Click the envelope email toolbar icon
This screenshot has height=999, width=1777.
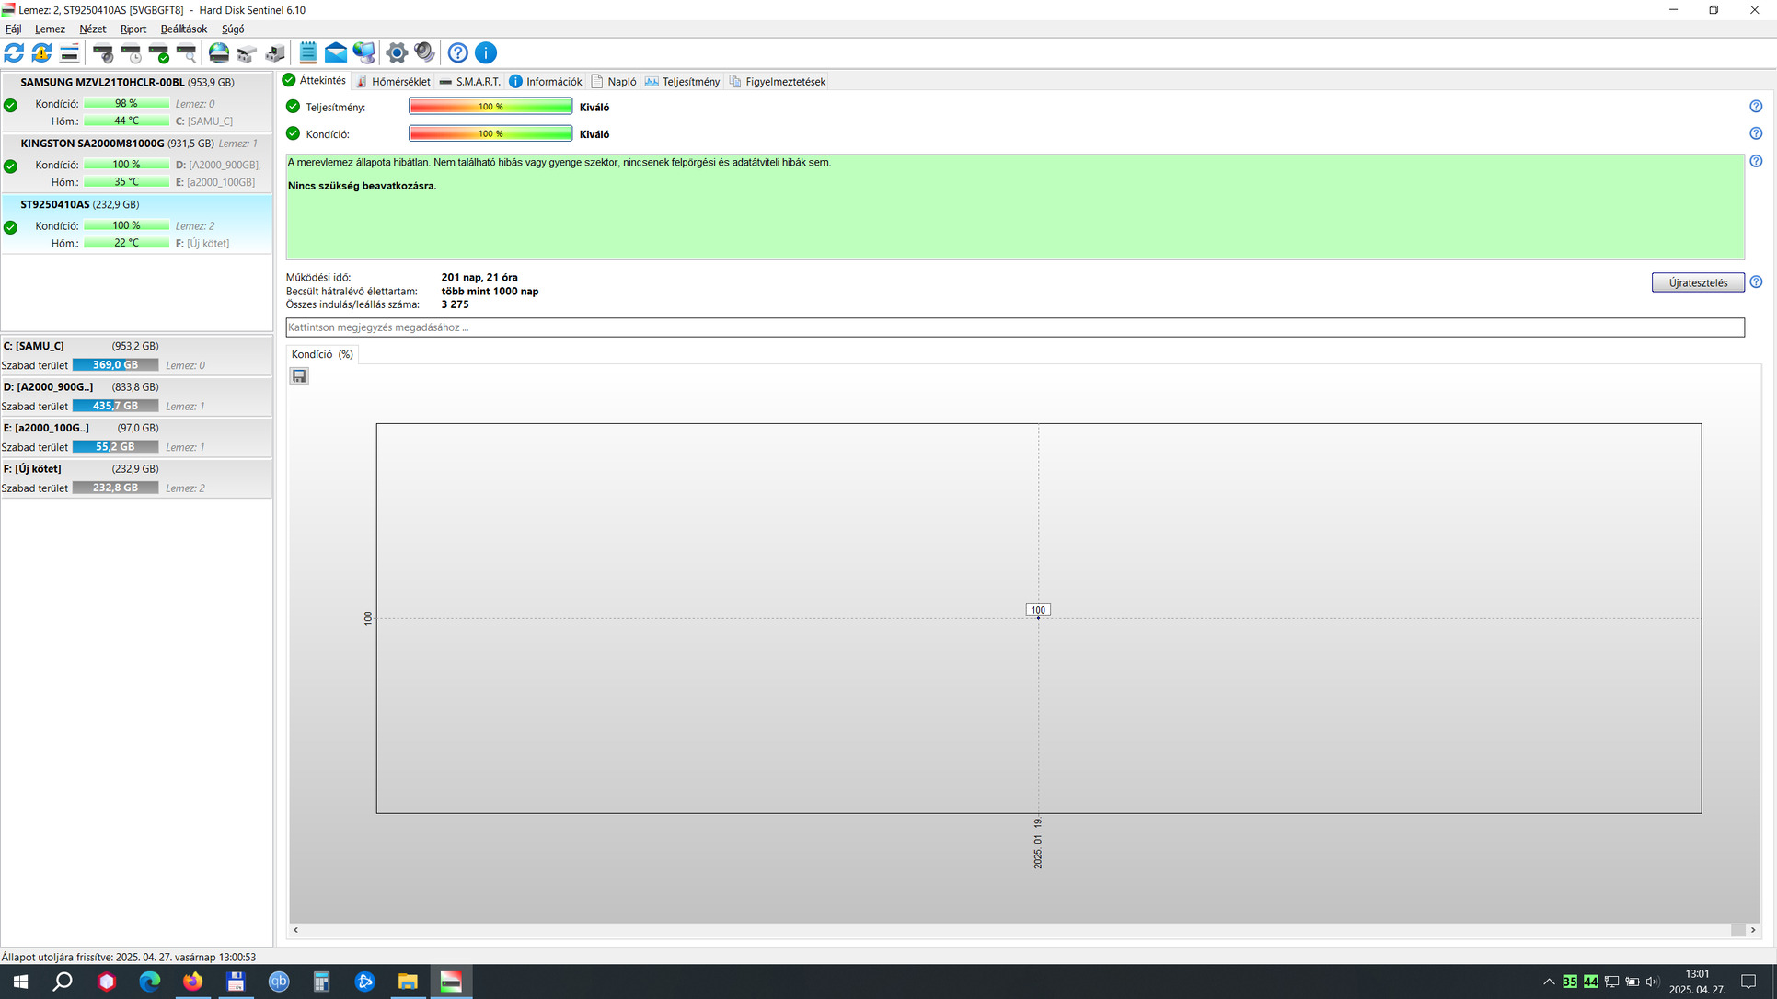pyautogui.click(x=336, y=53)
